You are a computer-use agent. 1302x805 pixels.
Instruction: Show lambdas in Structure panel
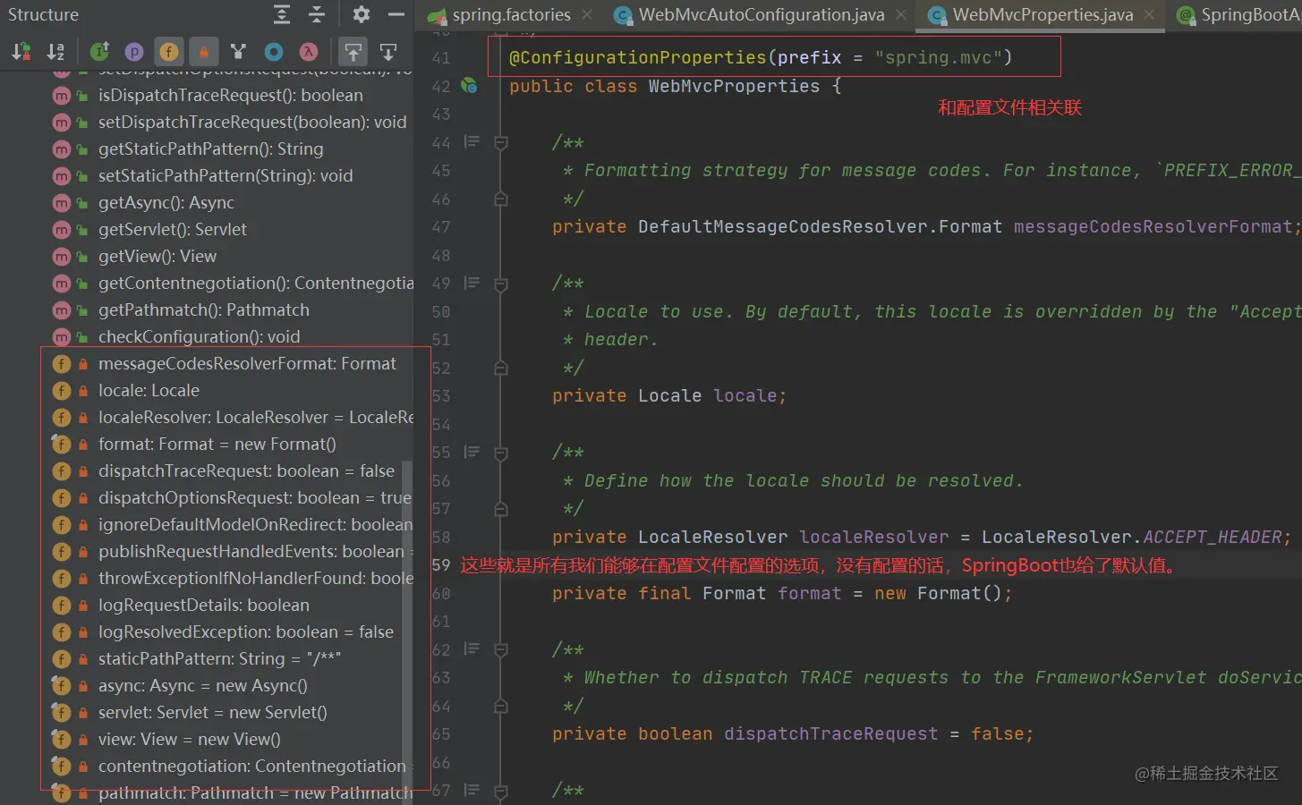(x=309, y=52)
